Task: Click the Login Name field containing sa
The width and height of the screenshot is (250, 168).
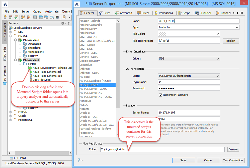Action: point(189,82)
